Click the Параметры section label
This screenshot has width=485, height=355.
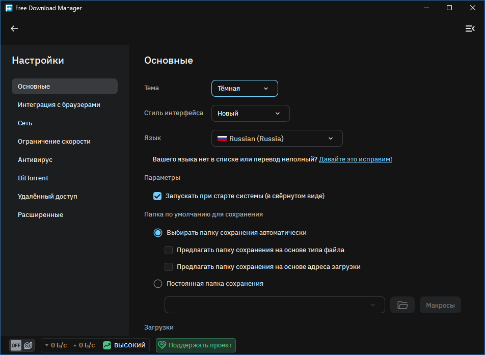point(162,178)
